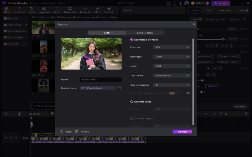Expand the Formato MP4 dropdown

(172, 47)
